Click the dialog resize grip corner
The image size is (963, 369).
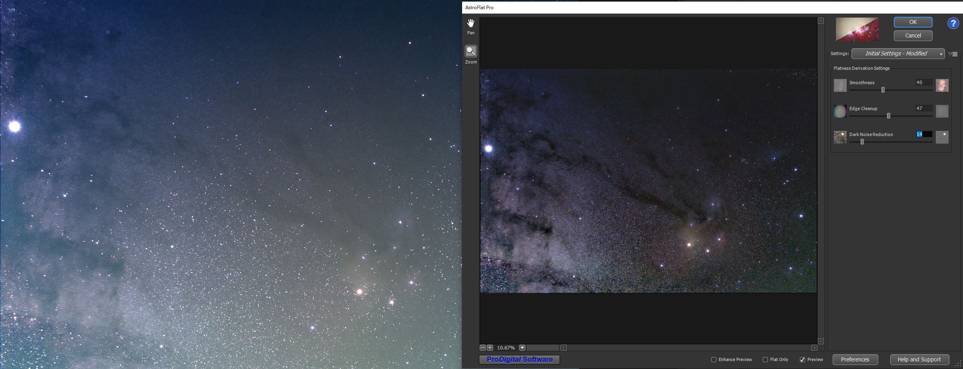point(958,364)
